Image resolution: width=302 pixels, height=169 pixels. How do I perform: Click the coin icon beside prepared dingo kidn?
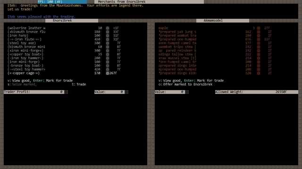[259, 73]
